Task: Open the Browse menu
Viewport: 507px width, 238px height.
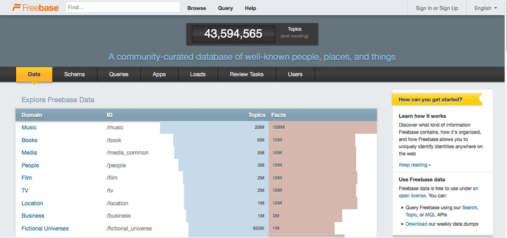Action: 196,8
